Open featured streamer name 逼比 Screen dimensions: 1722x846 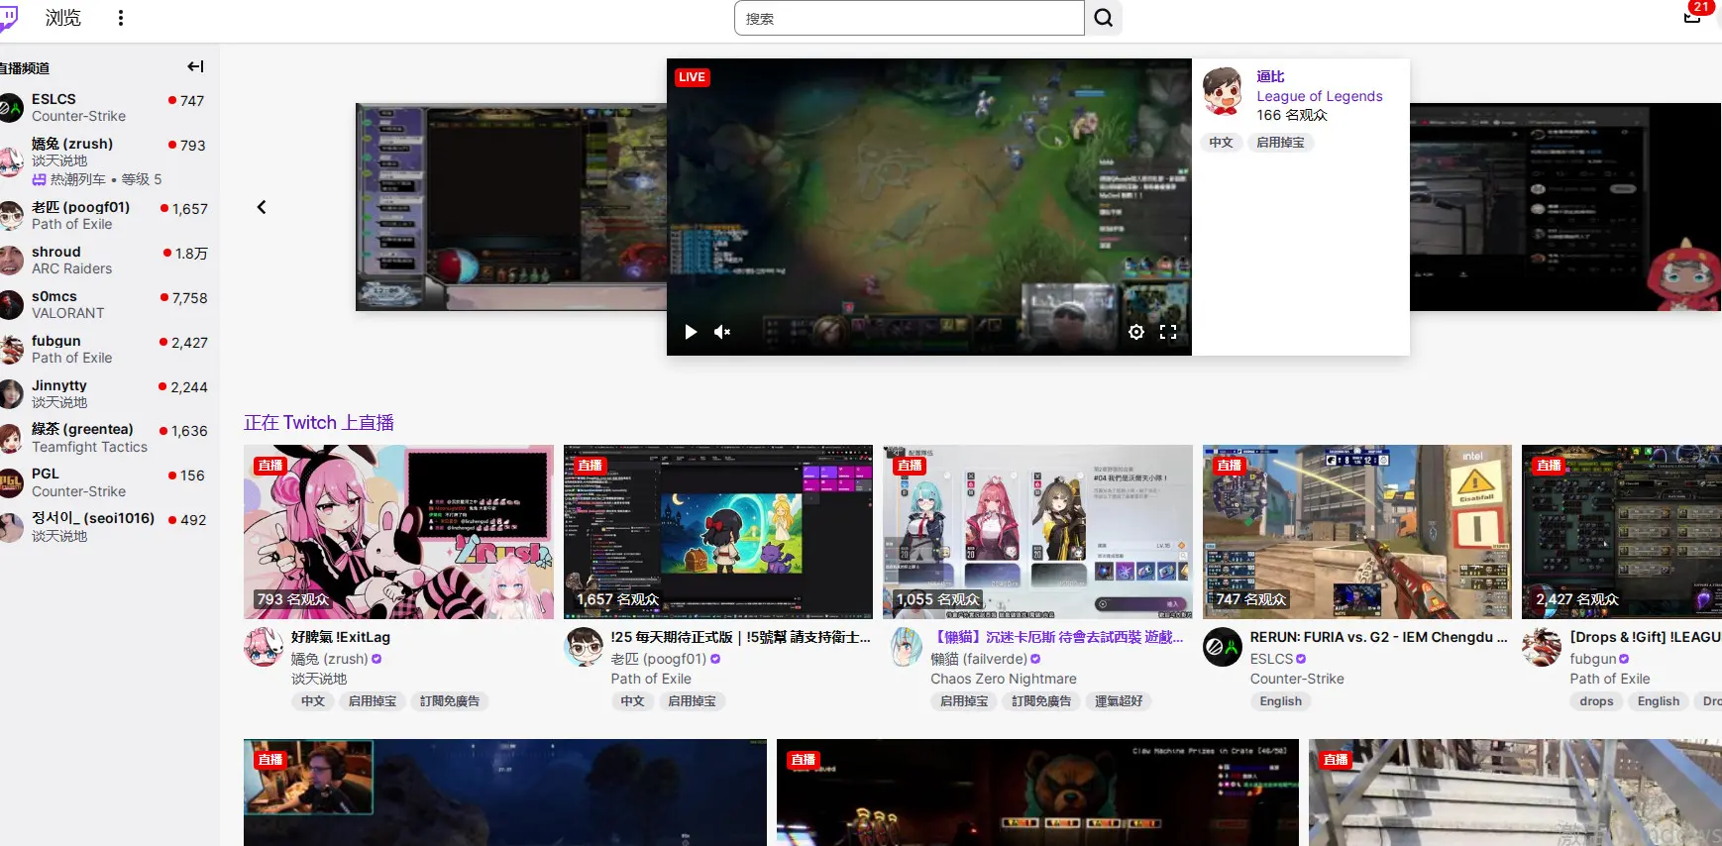coord(1270,76)
